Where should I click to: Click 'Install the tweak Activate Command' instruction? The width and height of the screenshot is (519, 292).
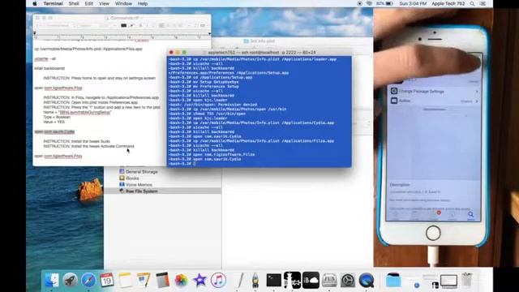(x=88, y=146)
